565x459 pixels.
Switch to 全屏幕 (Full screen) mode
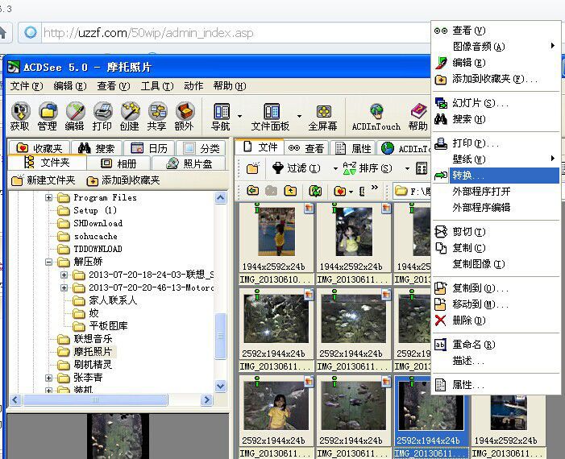click(x=323, y=116)
